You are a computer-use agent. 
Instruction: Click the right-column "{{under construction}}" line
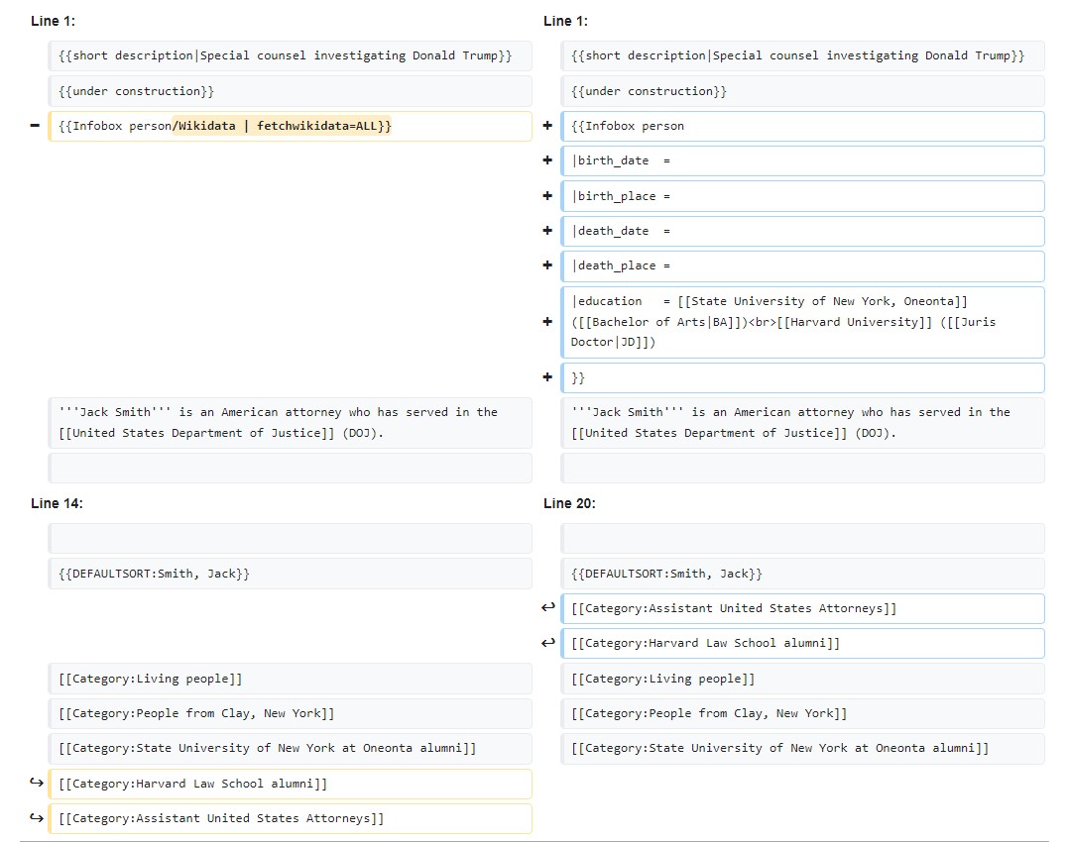(x=803, y=91)
